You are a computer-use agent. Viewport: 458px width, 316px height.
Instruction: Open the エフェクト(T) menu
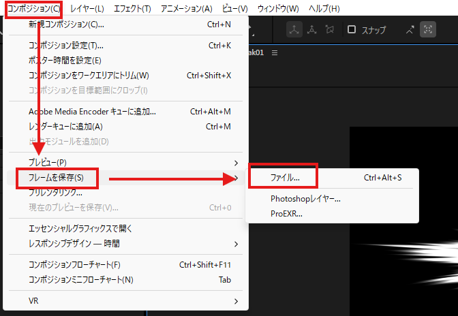pyautogui.click(x=132, y=9)
